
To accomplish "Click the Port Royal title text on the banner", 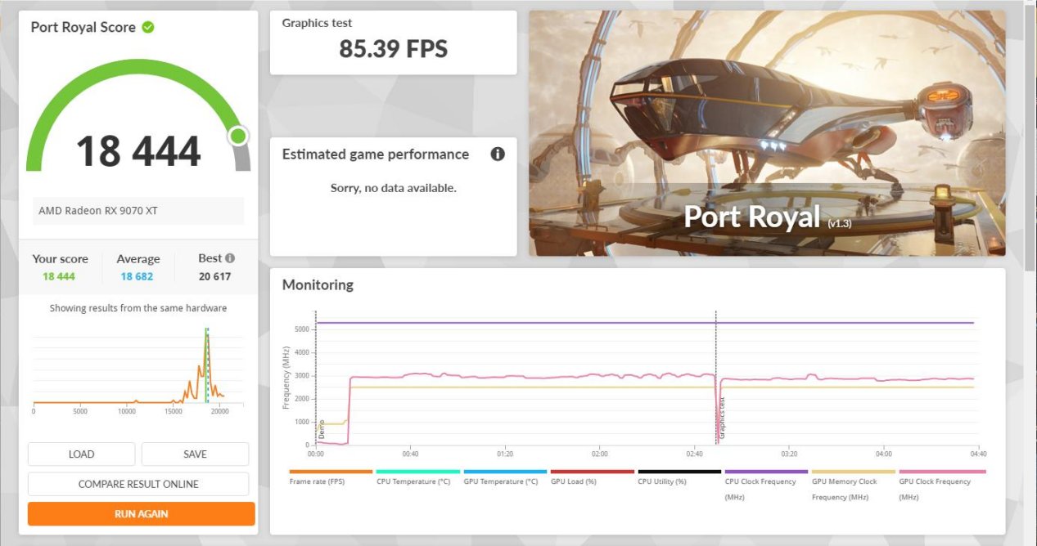I will (x=751, y=217).
